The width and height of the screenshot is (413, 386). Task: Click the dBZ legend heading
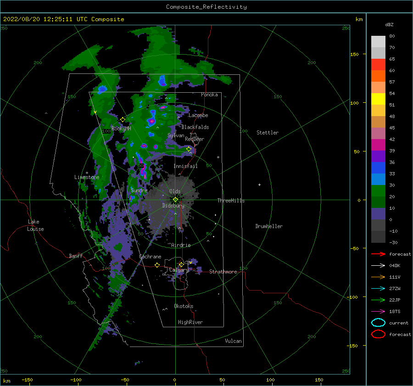(389, 25)
